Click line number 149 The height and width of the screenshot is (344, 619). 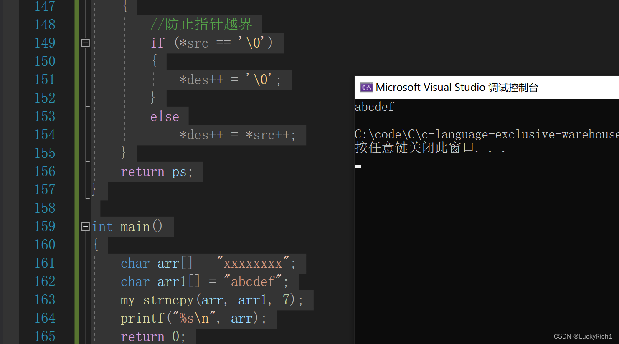pos(45,43)
